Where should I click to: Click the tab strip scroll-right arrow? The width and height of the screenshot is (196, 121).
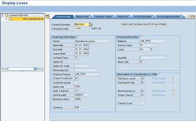[191, 17]
